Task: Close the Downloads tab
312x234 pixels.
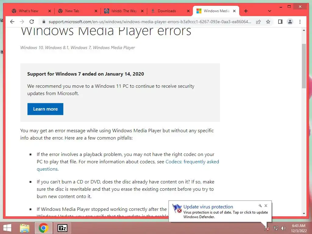Action: [x=188, y=11]
